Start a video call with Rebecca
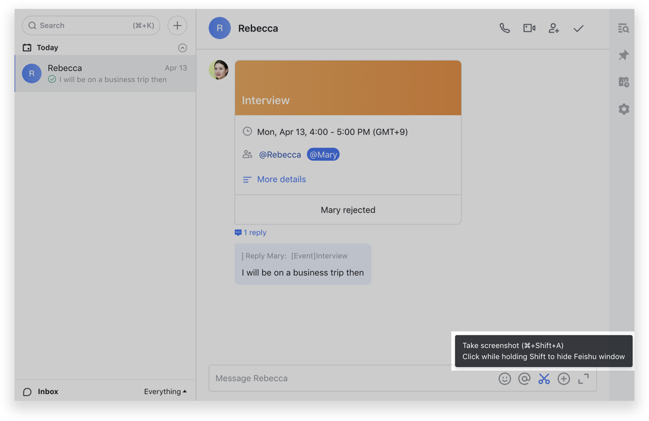 pos(529,28)
